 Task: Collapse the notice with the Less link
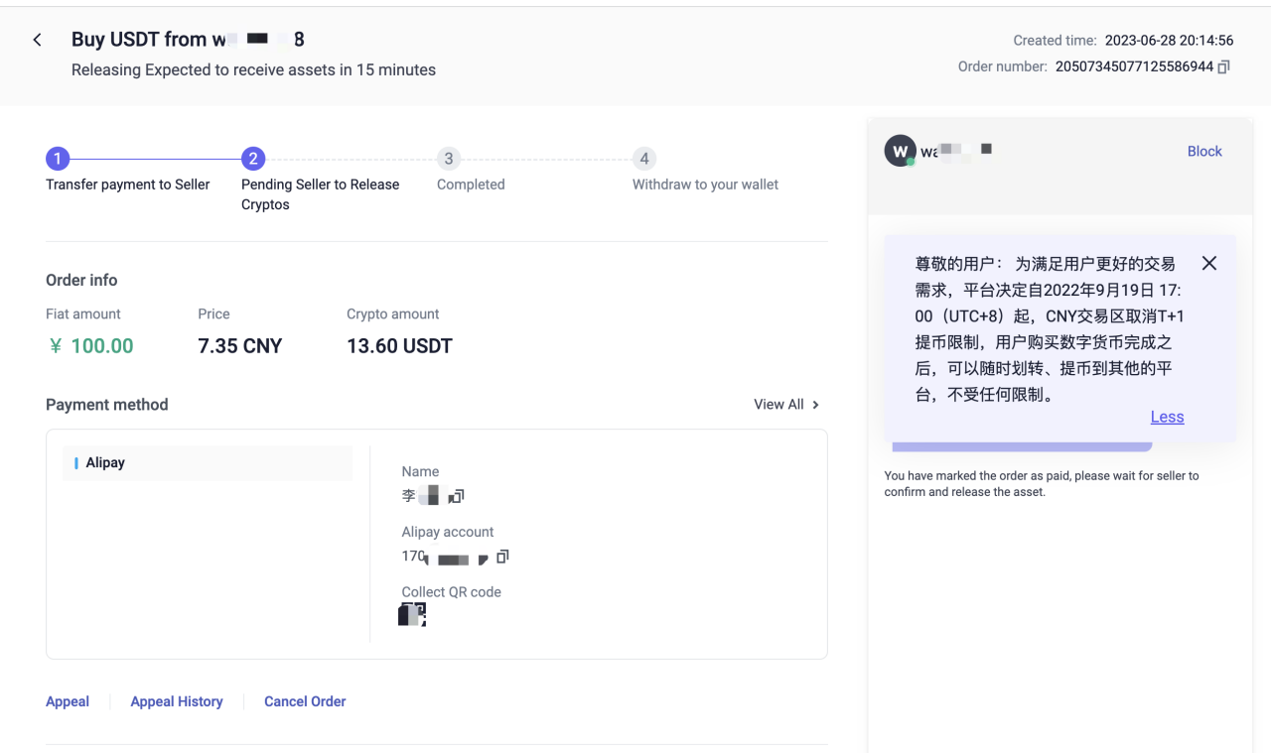[1167, 417]
